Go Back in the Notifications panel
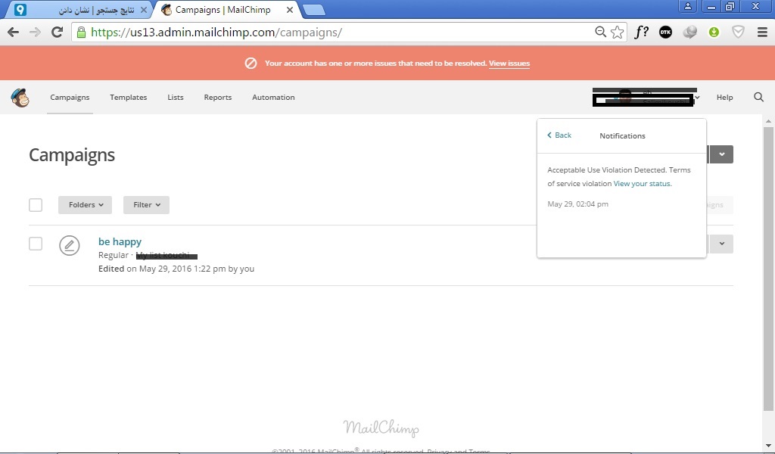This screenshot has width=775, height=454. (x=559, y=135)
